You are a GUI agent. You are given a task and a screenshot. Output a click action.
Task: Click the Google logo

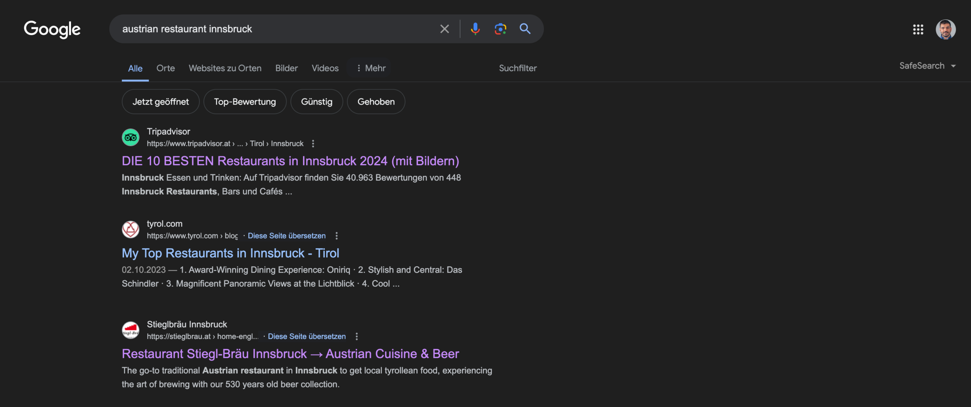(x=52, y=29)
